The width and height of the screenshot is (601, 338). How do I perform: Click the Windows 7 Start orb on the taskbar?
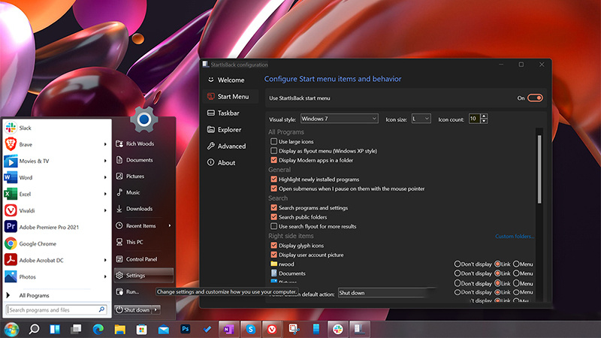click(11, 329)
